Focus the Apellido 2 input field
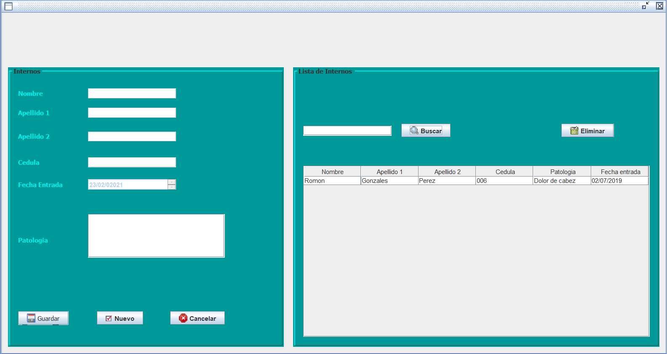 pos(132,136)
